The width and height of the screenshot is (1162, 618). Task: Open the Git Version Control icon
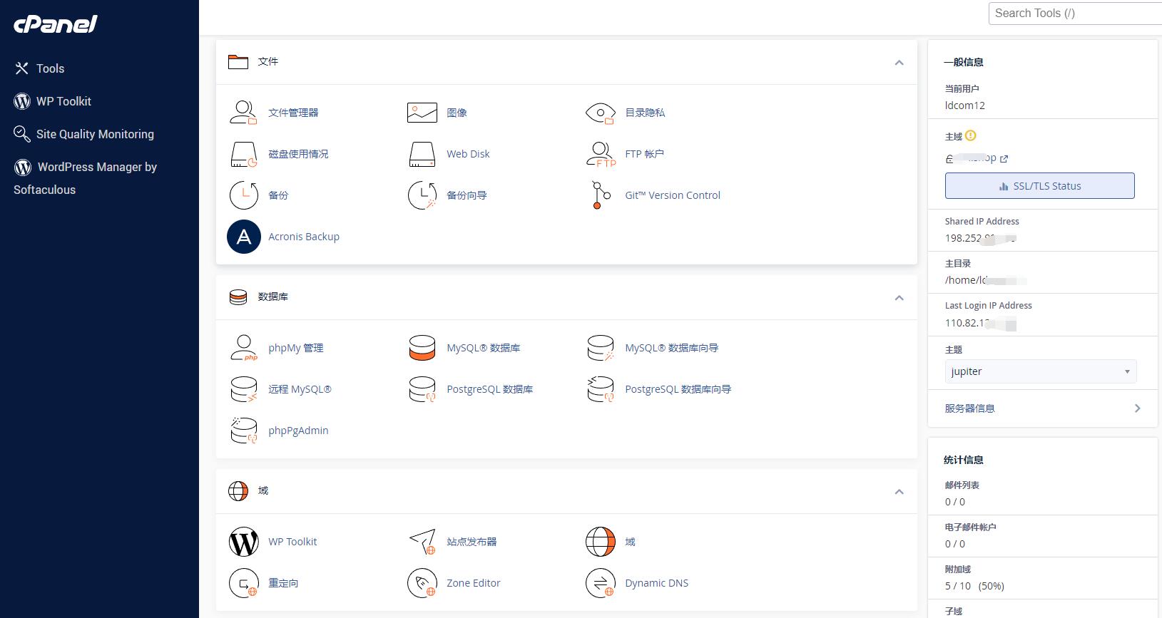[601, 195]
